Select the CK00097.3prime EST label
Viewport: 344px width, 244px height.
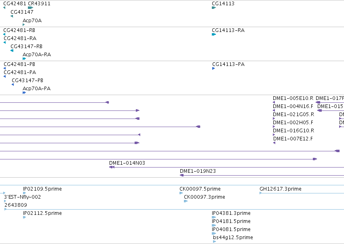[x=205, y=197]
